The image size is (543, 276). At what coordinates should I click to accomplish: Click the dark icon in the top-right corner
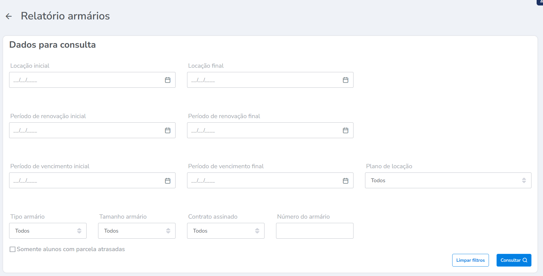[x=540, y=2]
